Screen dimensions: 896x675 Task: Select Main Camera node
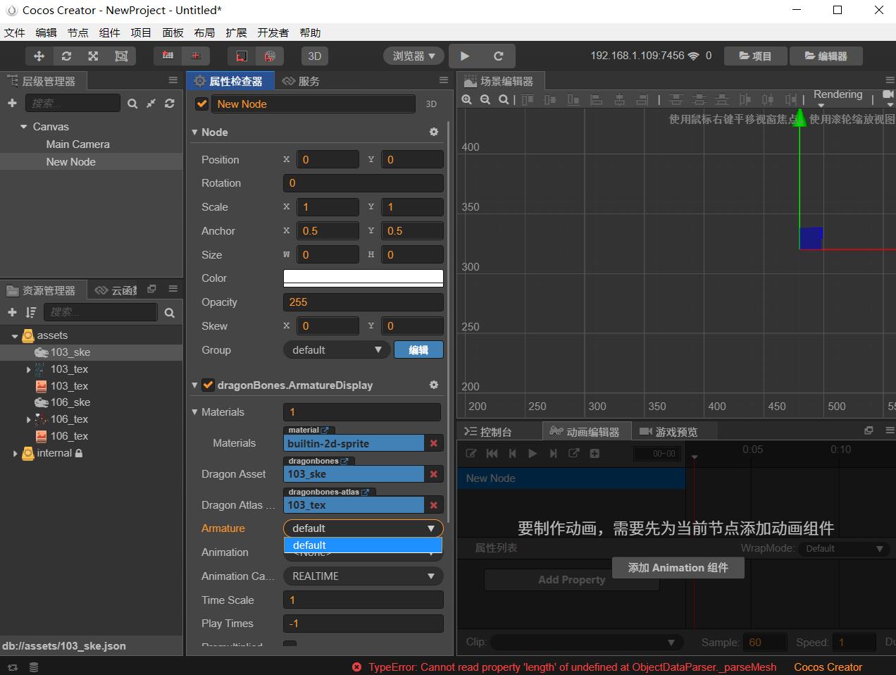(x=77, y=144)
